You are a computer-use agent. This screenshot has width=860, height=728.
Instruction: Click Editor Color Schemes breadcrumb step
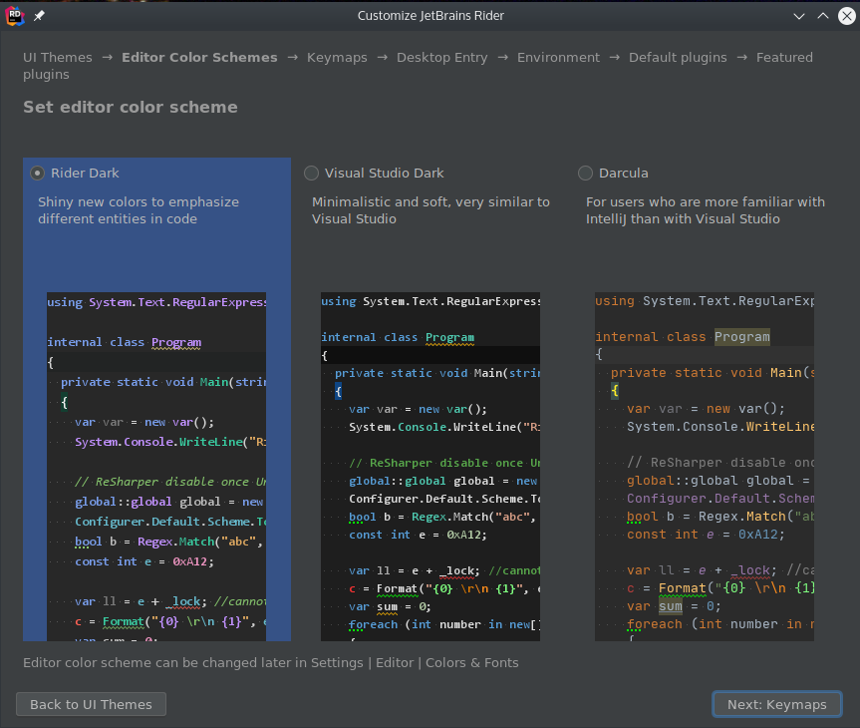(x=199, y=58)
